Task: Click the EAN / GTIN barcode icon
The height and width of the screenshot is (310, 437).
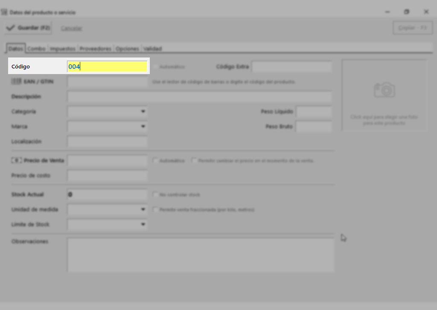Action: 16,81
